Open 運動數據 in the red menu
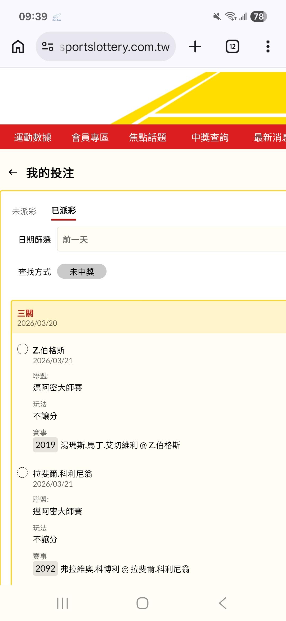This screenshot has width=286, height=621. click(33, 137)
